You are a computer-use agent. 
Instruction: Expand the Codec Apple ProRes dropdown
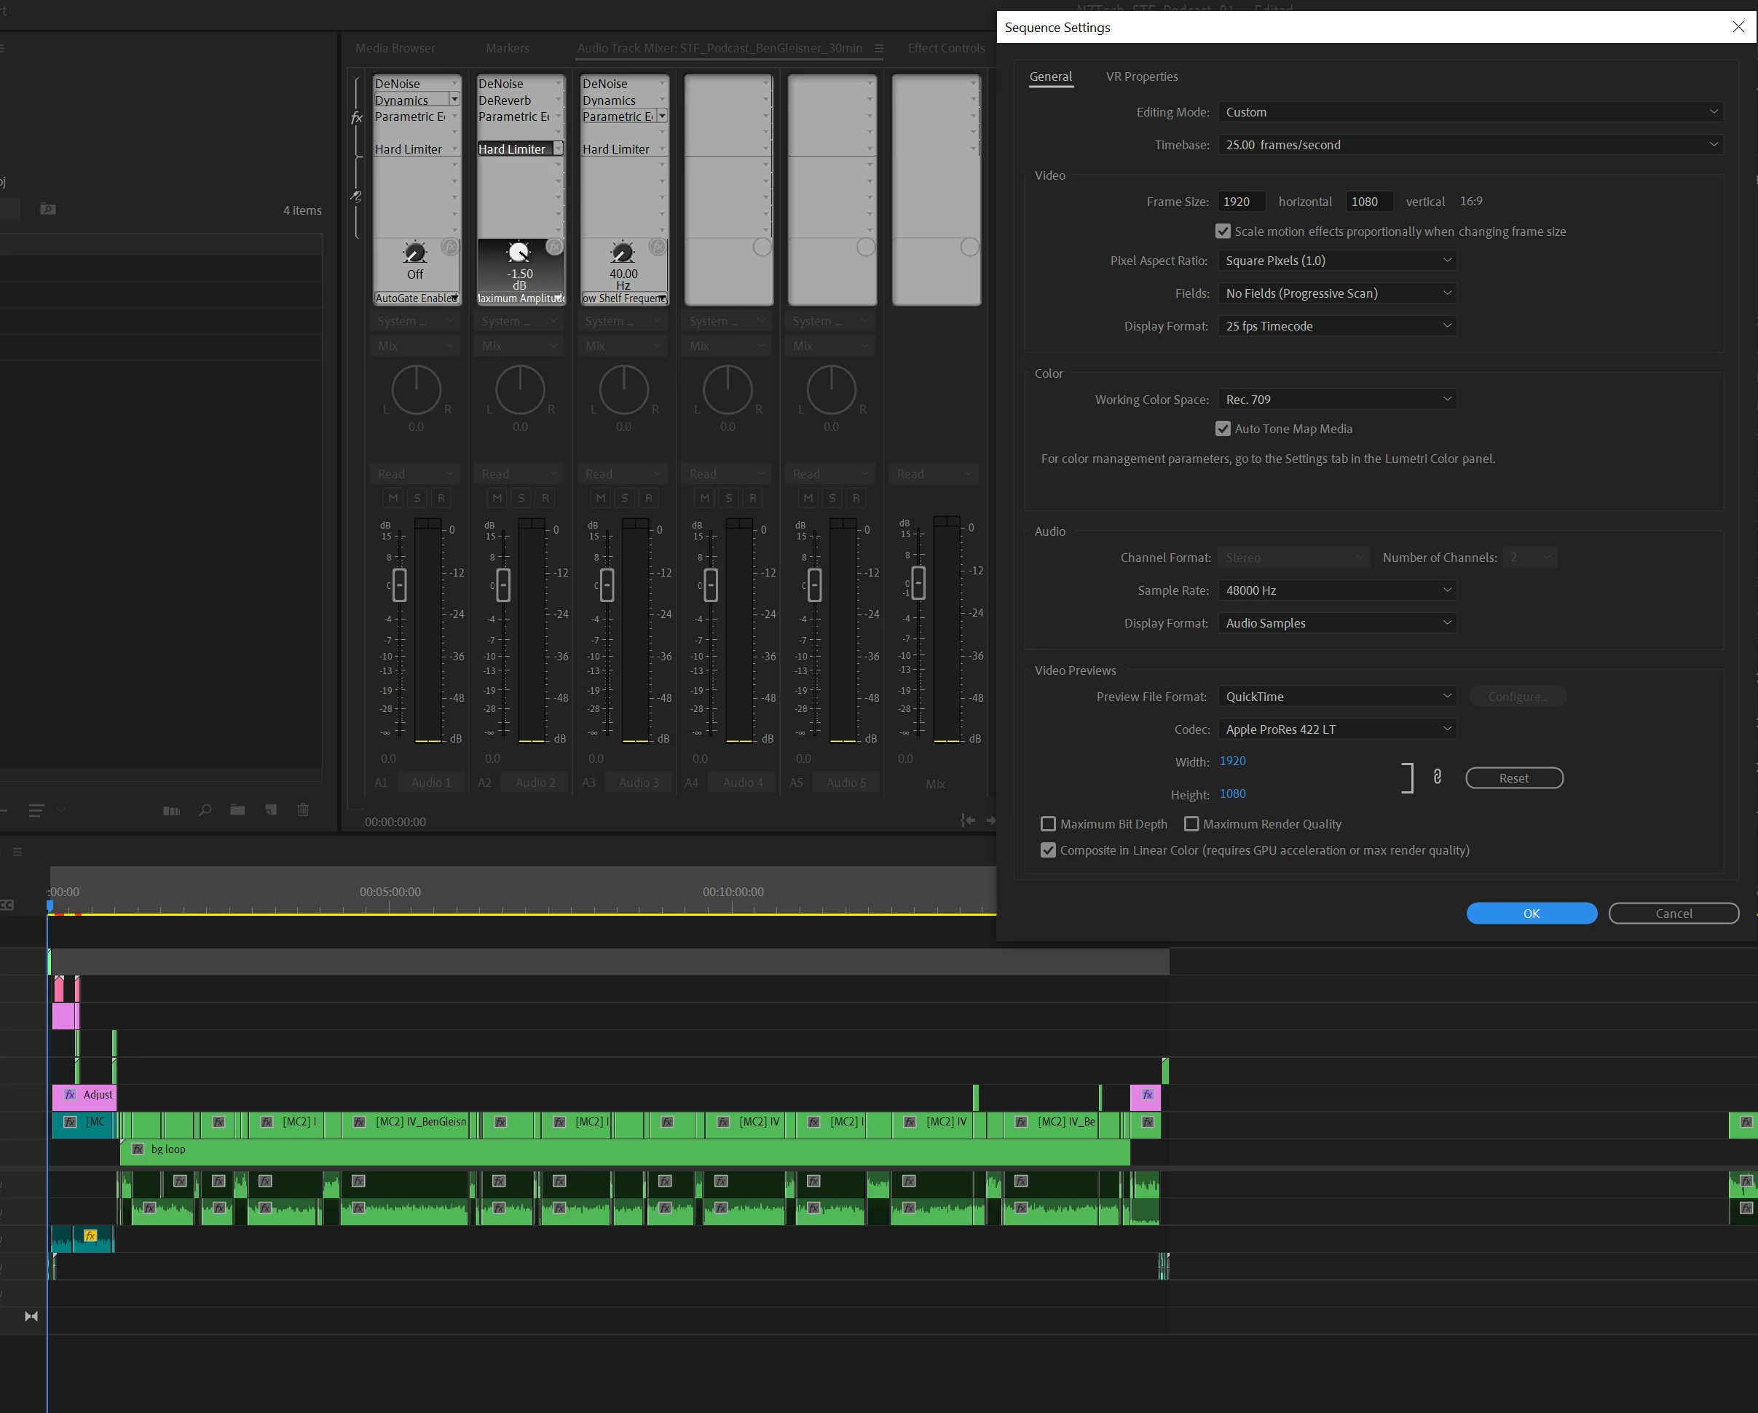coord(1336,729)
